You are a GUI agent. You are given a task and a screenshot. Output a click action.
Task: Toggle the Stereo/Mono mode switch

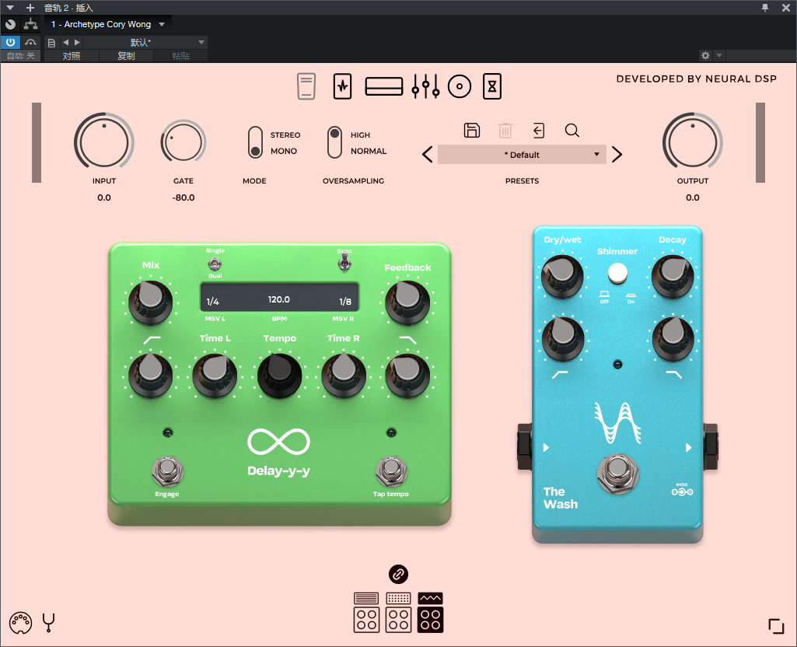[x=255, y=143]
